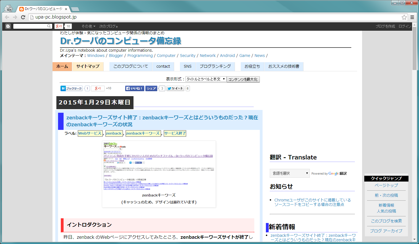Open a new browser tab

[x=75, y=9]
